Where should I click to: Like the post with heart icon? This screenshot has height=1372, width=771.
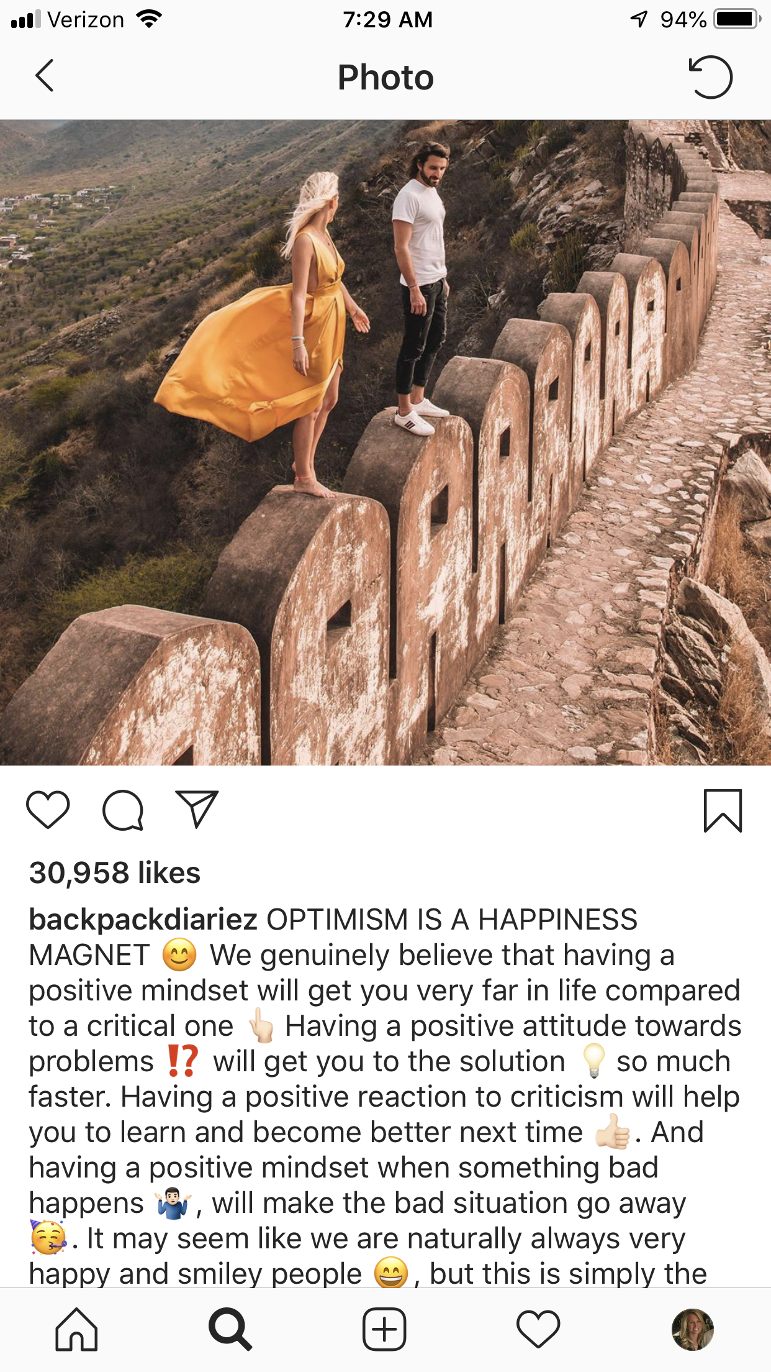[48, 810]
